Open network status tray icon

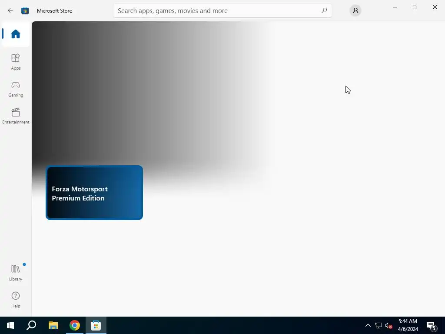(379, 325)
